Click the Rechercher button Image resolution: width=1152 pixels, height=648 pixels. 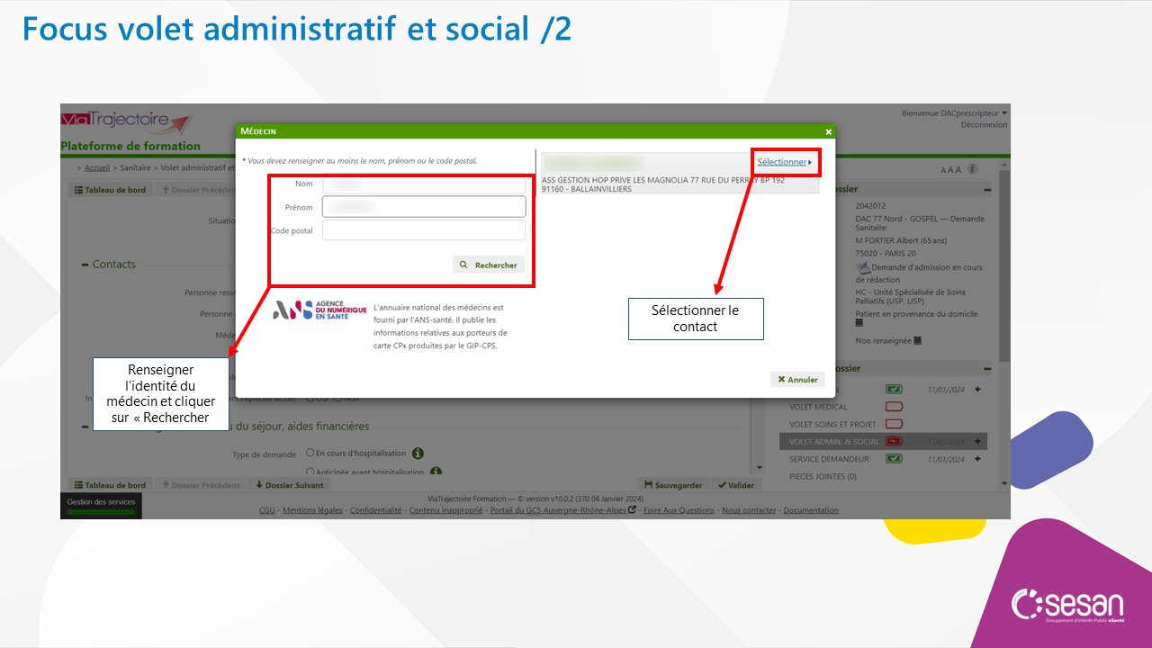pos(489,265)
